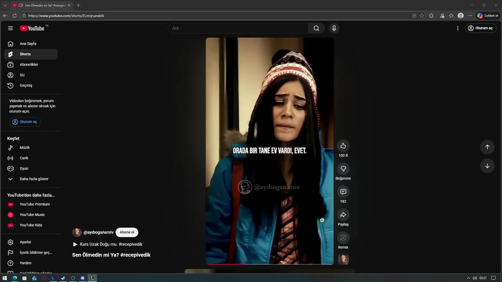Screen dimensions: 502x282
Task: Share the short via the Paylaş icon
Action: (x=343, y=215)
